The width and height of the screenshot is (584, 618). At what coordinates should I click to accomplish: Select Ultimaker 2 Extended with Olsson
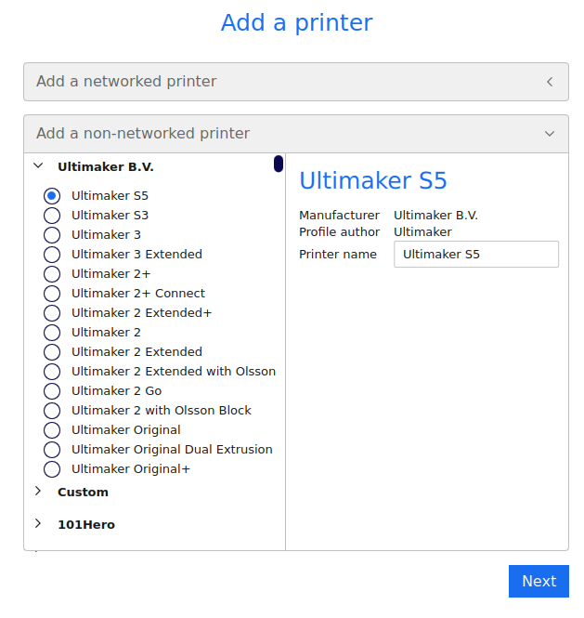[52, 372]
